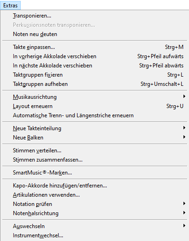Image resolution: width=189 pixels, height=241 pixels.
Task: Select Noten neu deuten
Action: pyautogui.click(x=94, y=34)
